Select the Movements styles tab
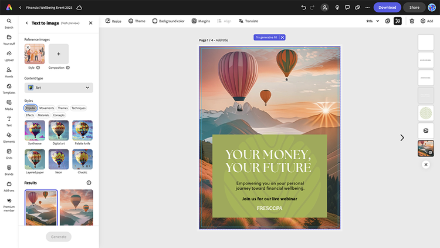Viewport: 440px width, 248px height. [46, 108]
